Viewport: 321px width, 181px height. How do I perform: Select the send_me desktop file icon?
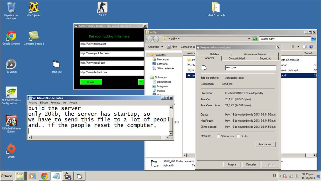[56, 67]
